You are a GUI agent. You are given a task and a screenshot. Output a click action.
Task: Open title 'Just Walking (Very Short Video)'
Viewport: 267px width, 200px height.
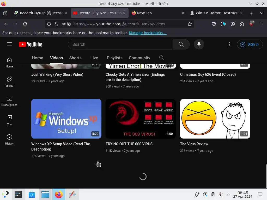(57, 74)
